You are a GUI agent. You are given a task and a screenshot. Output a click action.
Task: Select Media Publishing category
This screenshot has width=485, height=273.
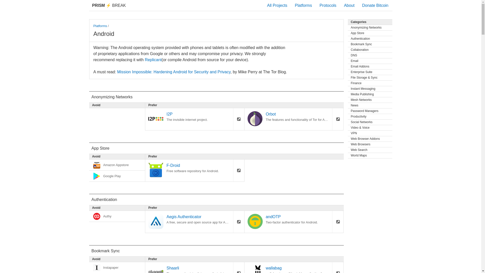(x=370, y=94)
